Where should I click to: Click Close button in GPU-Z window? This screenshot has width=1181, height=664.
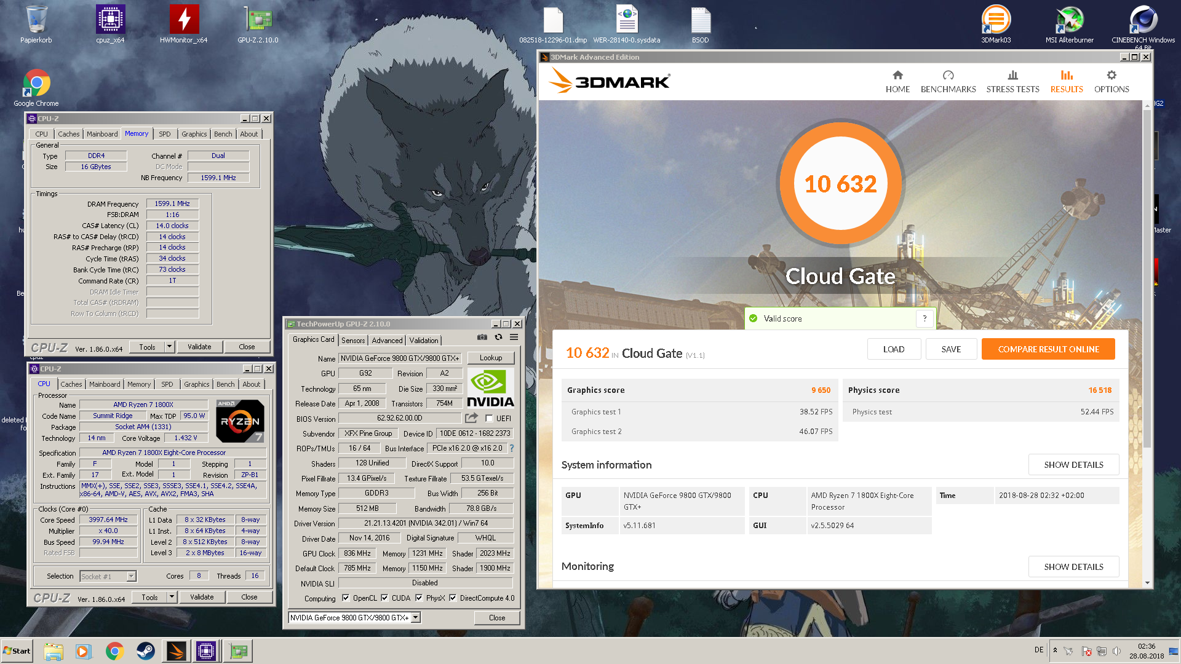497,618
